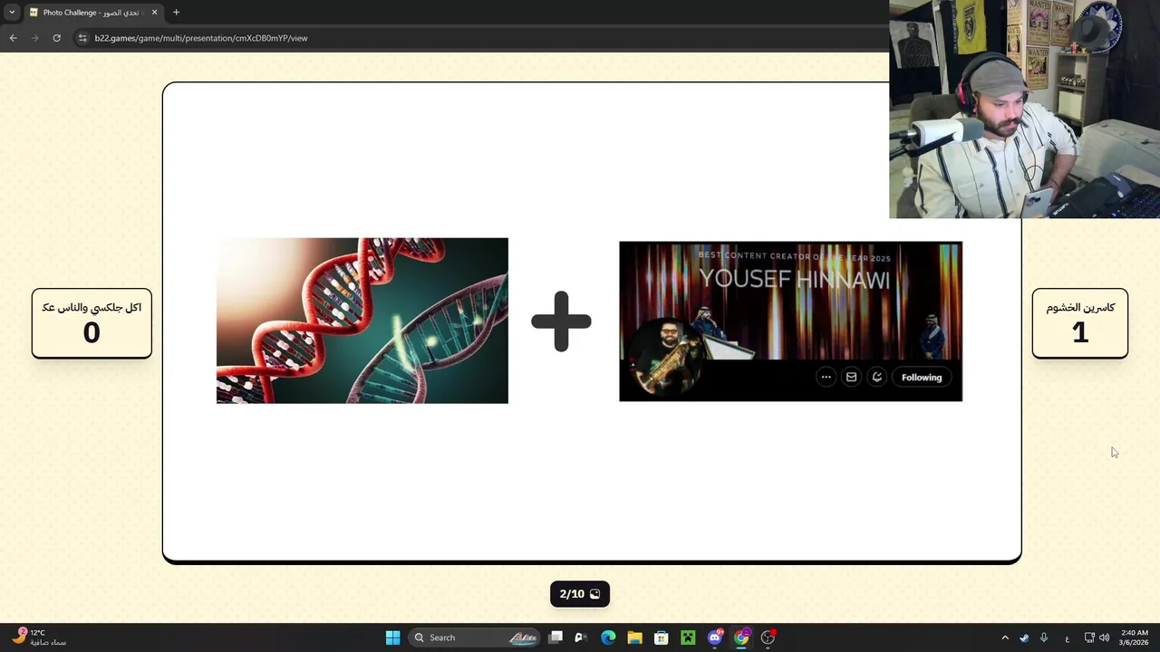Image resolution: width=1160 pixels, height=652 pixels.
Task: Open a new browser tab
Action: click(x=176, y=13)
